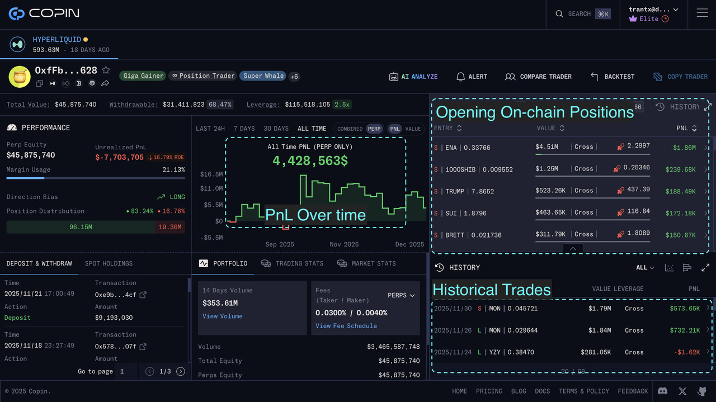The height and width of the screenshot is (402, 716).
Task: Open transaction 0x578...07f external link
Action: tap(143, 347)
